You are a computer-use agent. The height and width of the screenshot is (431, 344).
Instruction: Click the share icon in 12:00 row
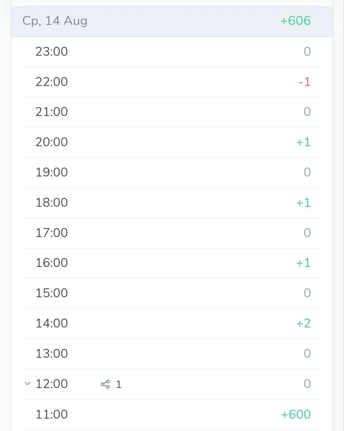pyautogui.click(x=105, y=384)
